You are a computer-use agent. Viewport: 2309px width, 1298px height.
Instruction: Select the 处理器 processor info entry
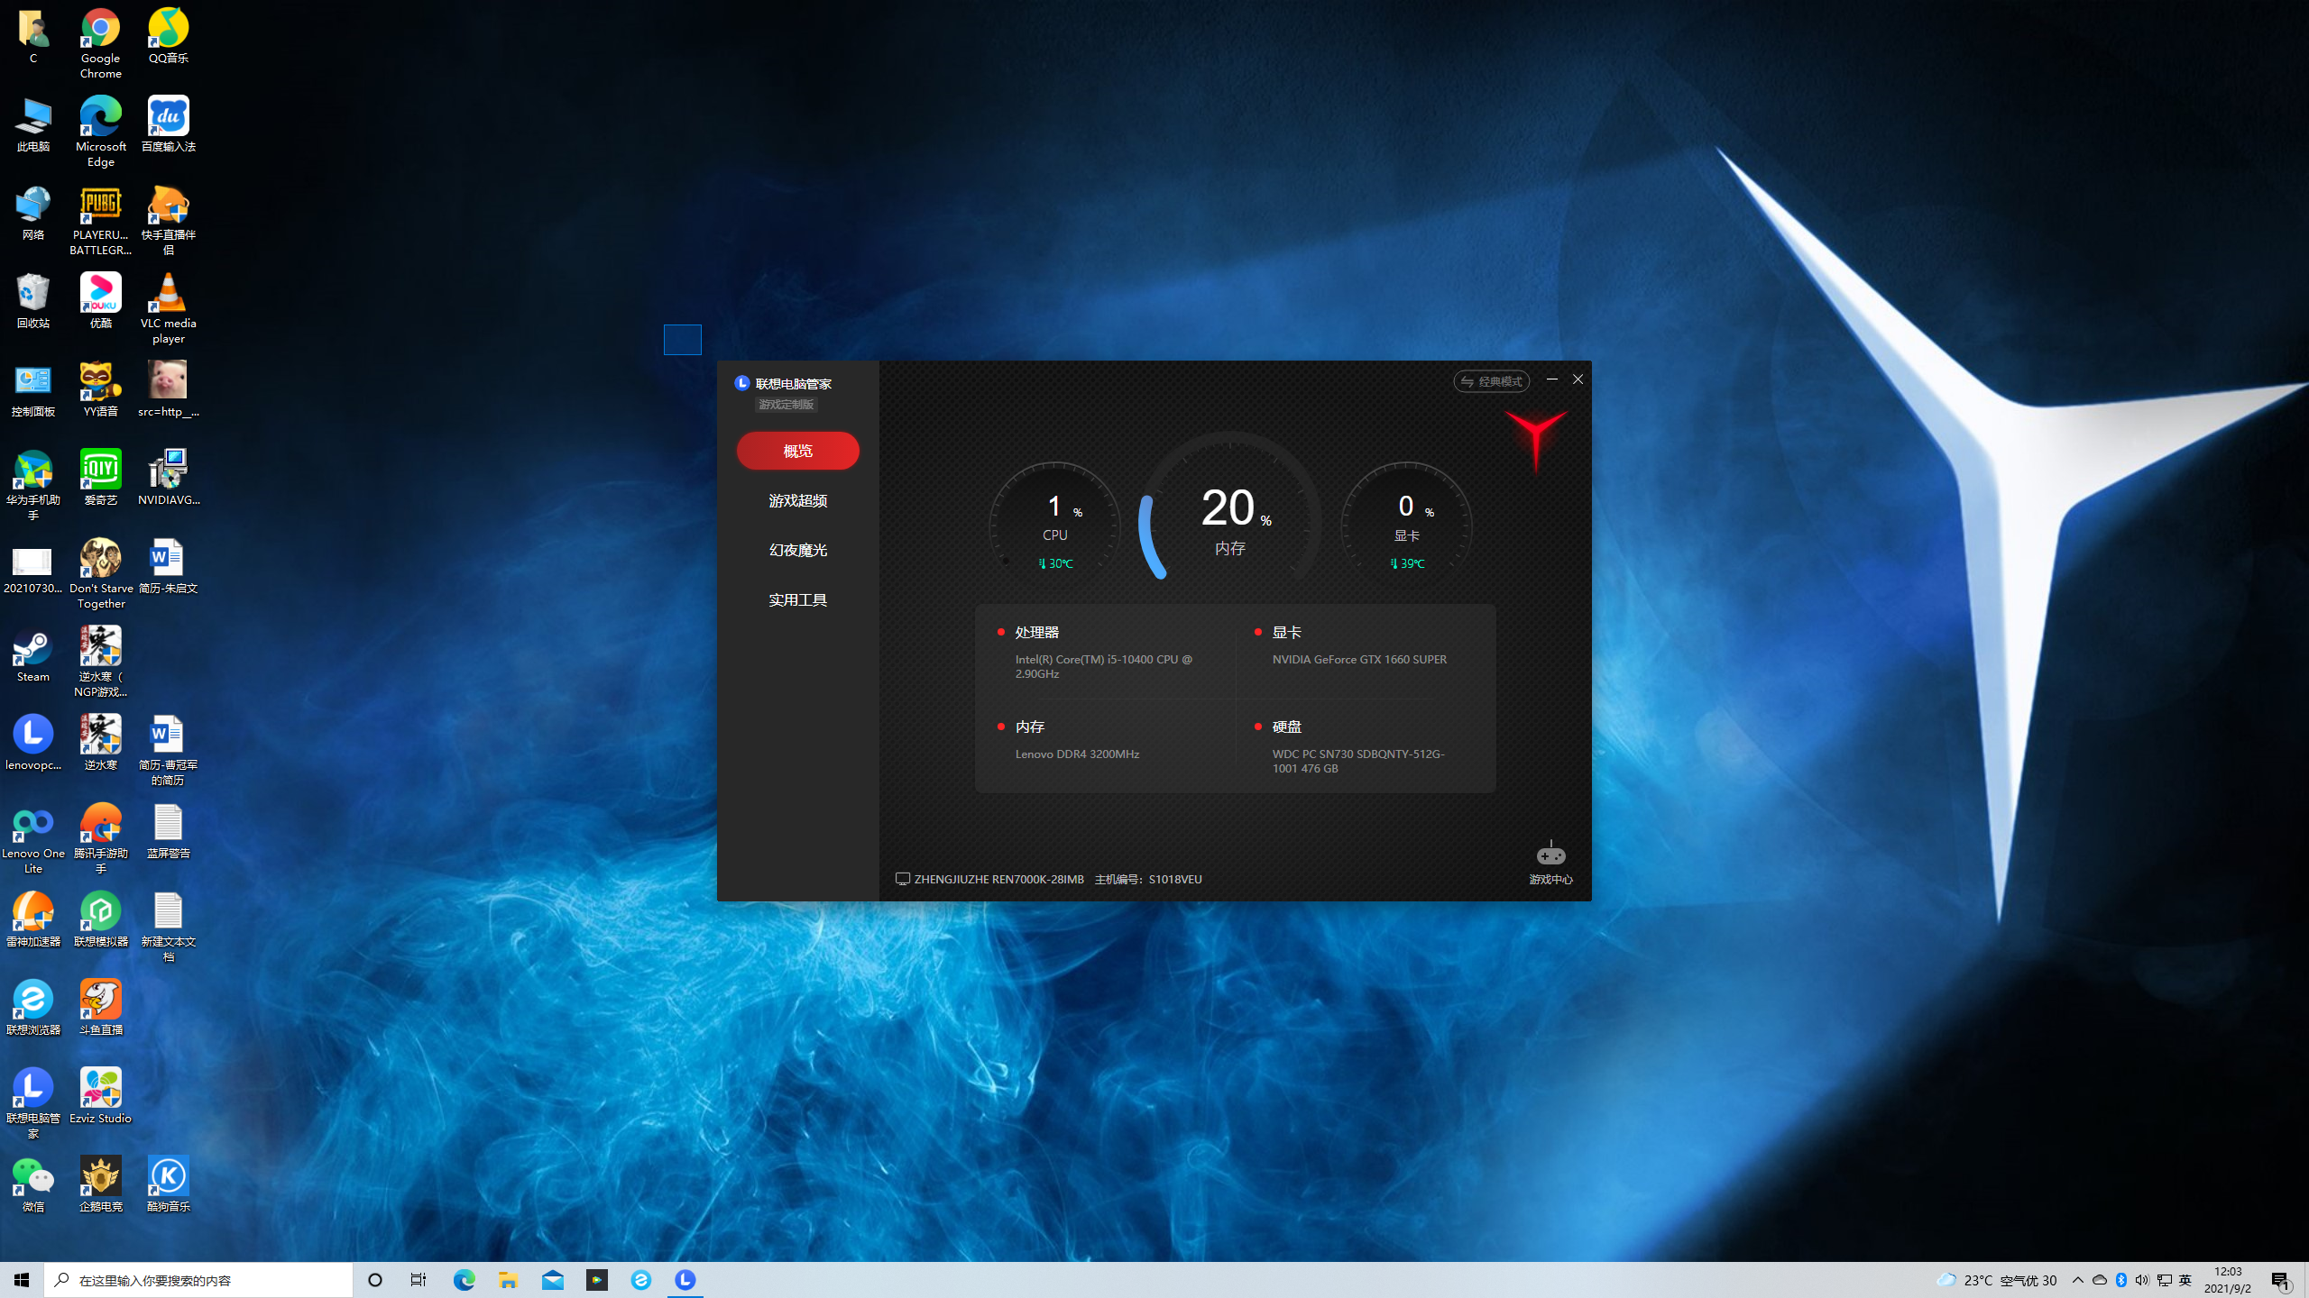pyautogui.click(x=1036, y=633)
